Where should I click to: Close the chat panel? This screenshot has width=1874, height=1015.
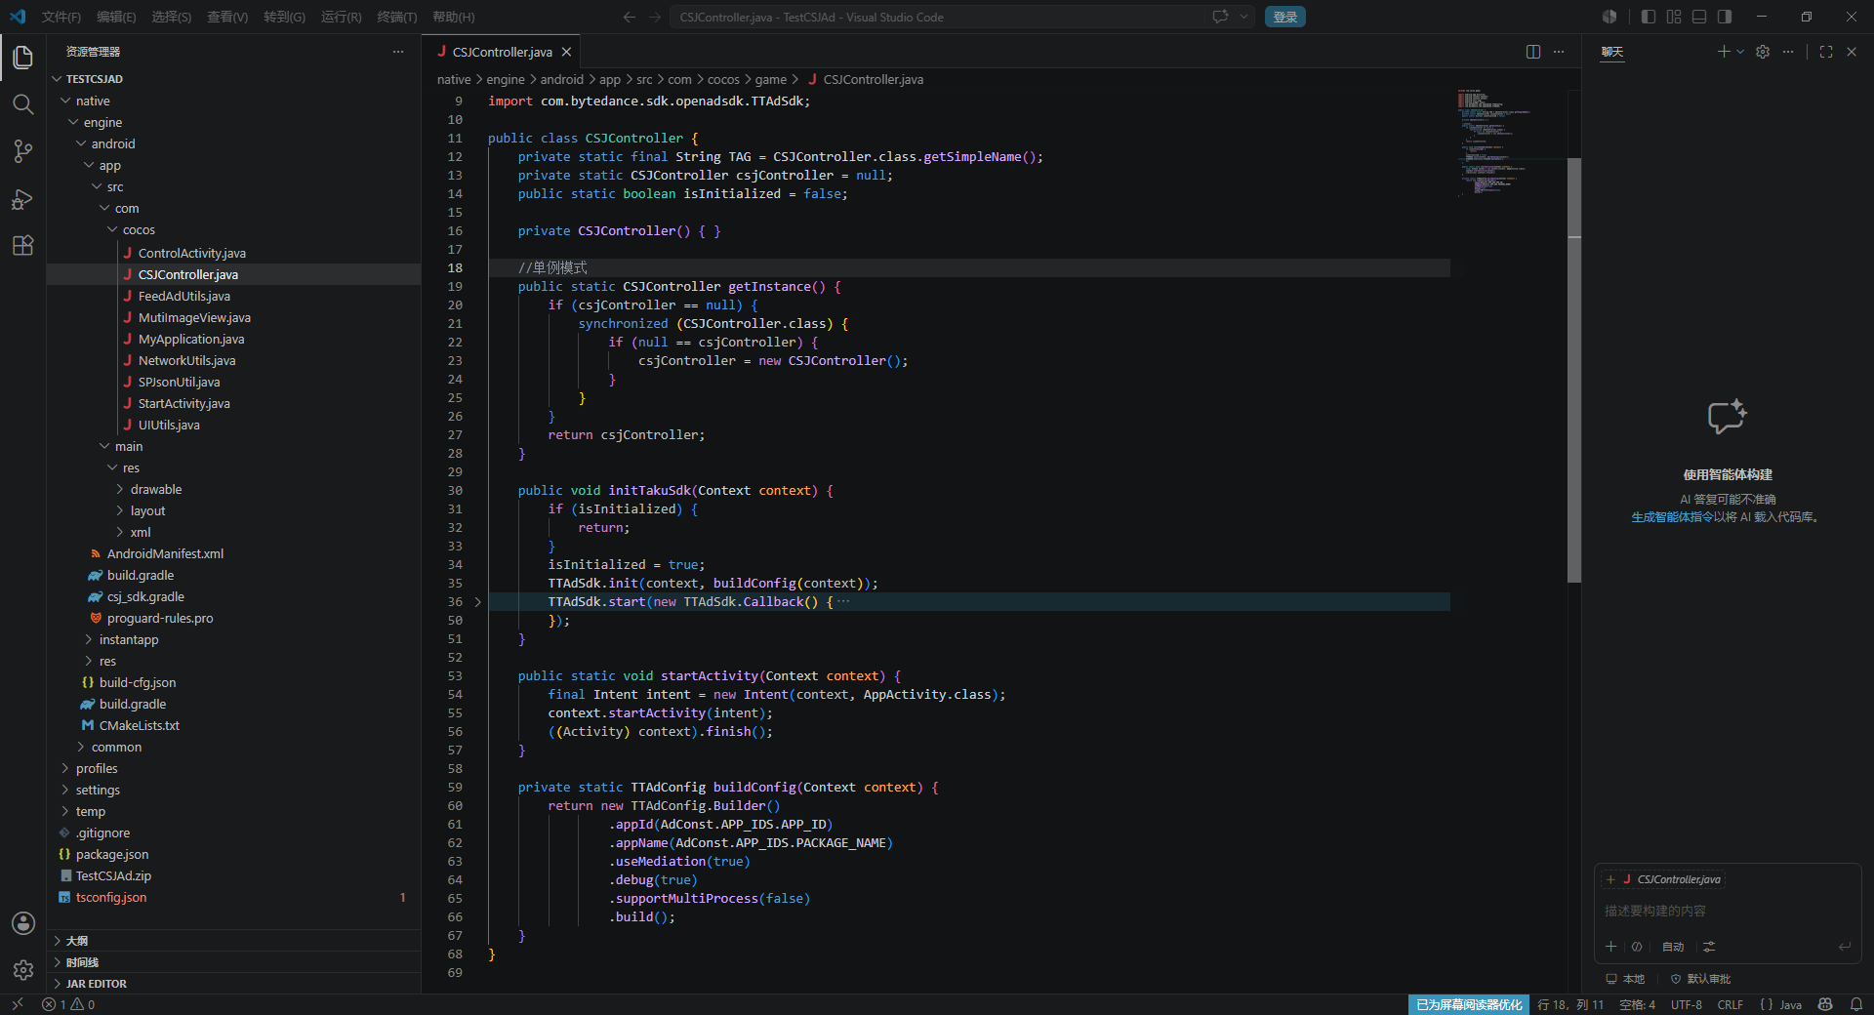click(x=1852, y=52)
